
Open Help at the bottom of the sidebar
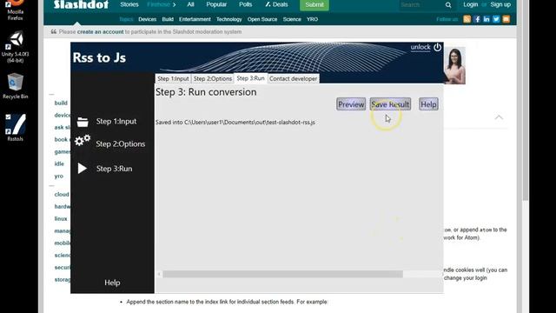[112, 283]
